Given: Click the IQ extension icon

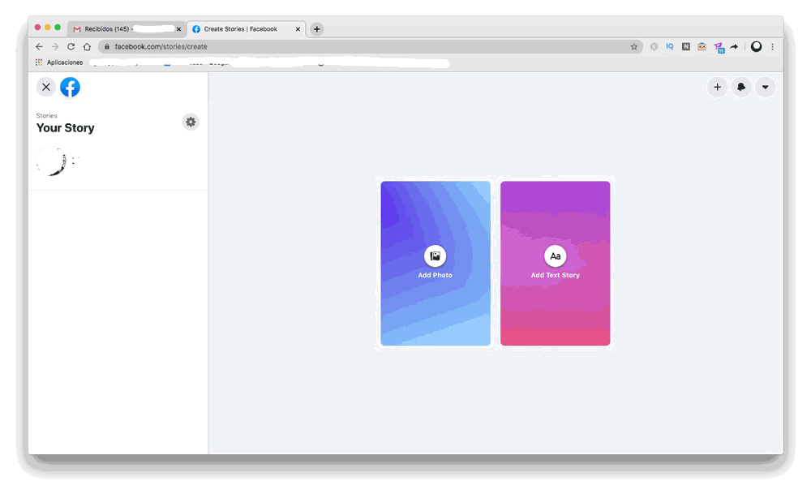Looking at the screenshot, I should (x=670, y=46).
